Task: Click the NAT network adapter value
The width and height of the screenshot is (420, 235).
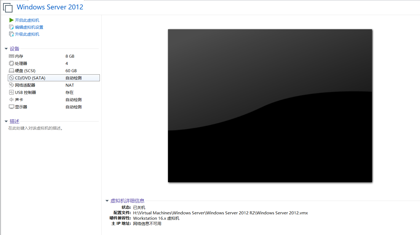Action: tap(70, 85)
